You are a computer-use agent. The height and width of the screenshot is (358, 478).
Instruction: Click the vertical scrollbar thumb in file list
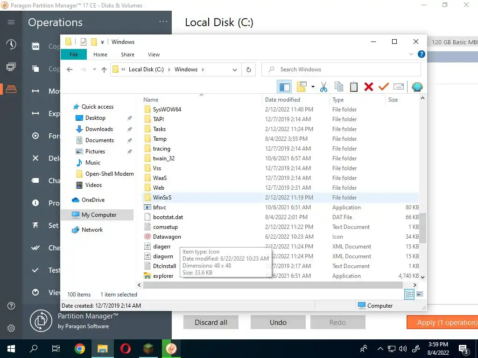tap(422, 228)
